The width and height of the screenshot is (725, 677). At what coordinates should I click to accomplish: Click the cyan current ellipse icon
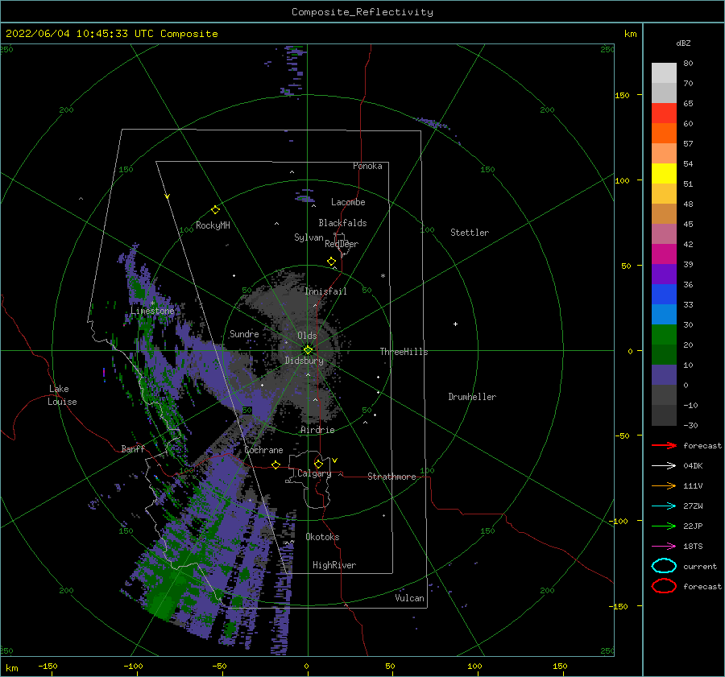click(664, 566)
